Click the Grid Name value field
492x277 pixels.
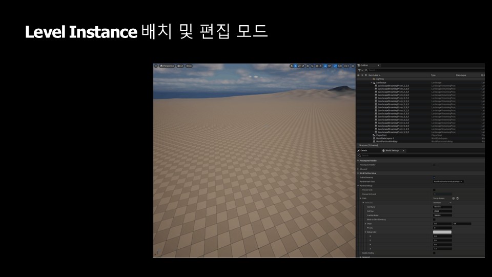(x=442, y=207)
